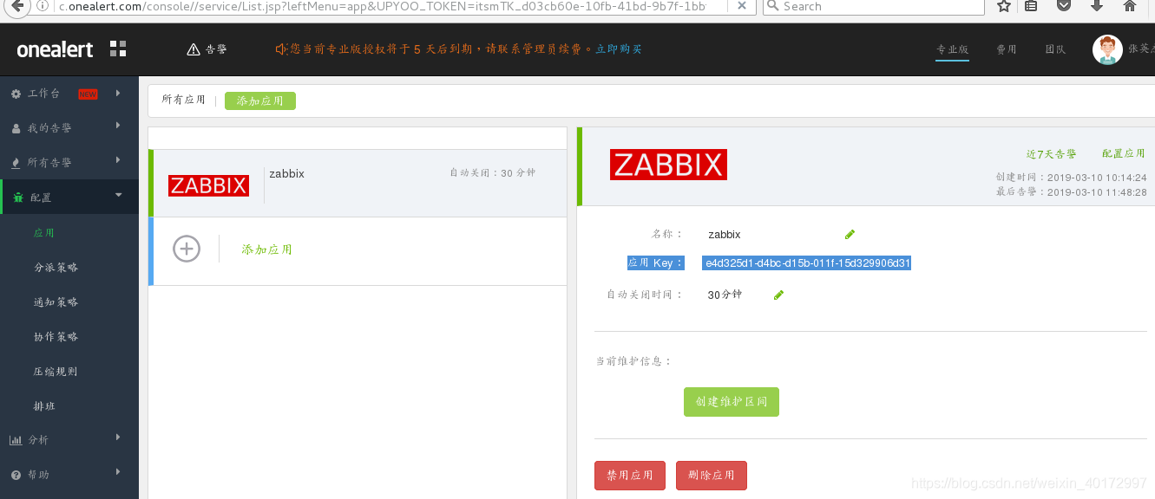Click the speaker announcement icon
The image size is (1155, 499).
[281, 49]
